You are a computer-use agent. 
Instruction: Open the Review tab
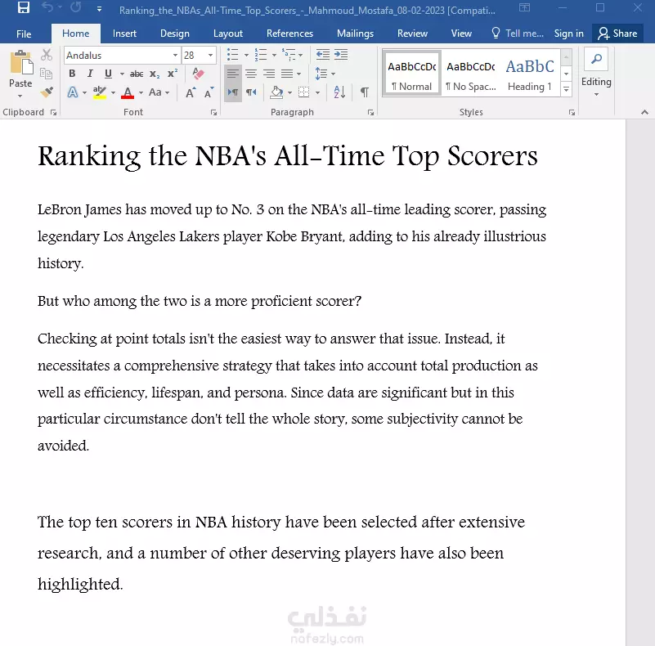point(412,34)
